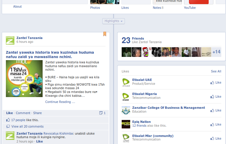Open the Etisalat Misr (community) page link
The image size is (226, 144).
[x=153, y=136]
